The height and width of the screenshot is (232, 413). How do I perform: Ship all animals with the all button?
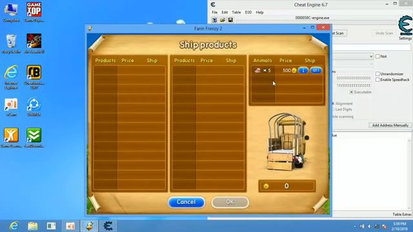pyautogui.click(x=316, y=70)
